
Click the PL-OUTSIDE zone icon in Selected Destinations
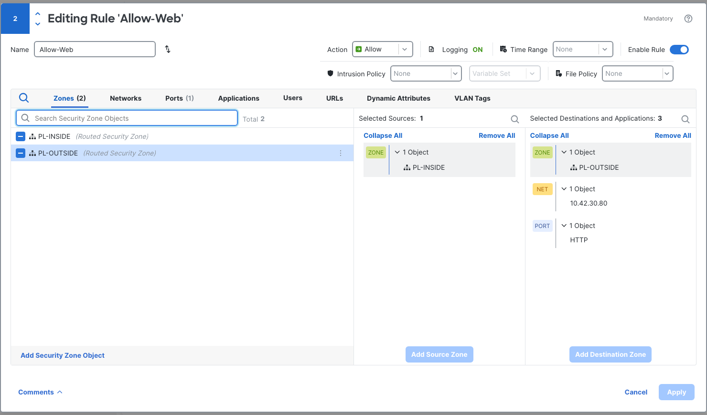[x=574, y=167]
